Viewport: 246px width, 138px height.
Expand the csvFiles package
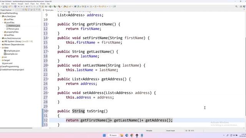click(x=3, y=20)
